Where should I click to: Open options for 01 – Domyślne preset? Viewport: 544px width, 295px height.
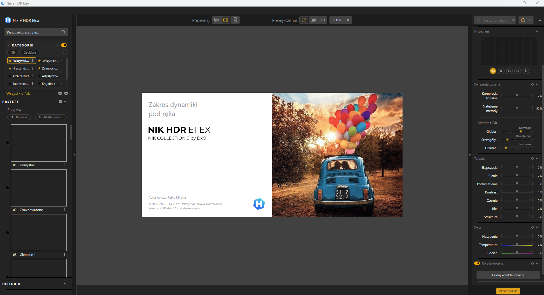(65, 165)
